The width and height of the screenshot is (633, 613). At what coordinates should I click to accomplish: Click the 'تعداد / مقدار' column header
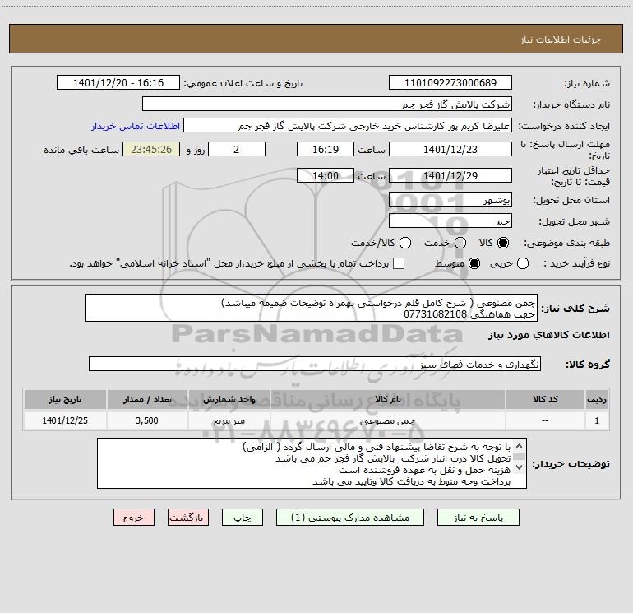pyautogui.click(x=147, y=399)
